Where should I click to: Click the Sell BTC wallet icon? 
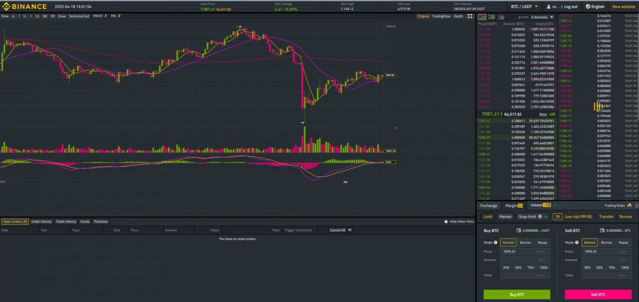pos(602,230)
